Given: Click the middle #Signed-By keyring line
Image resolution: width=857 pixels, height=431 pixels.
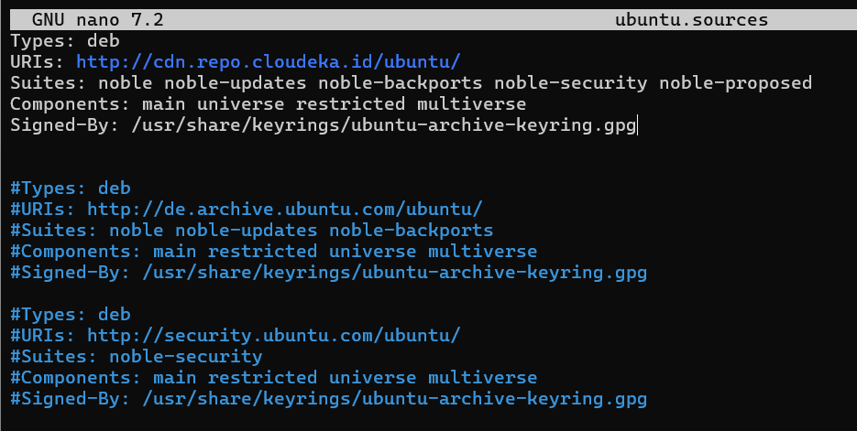Looking at the screenshot, I should coord(328,273).
